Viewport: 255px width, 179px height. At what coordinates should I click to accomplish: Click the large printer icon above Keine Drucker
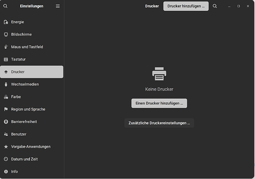click(159, 74)
